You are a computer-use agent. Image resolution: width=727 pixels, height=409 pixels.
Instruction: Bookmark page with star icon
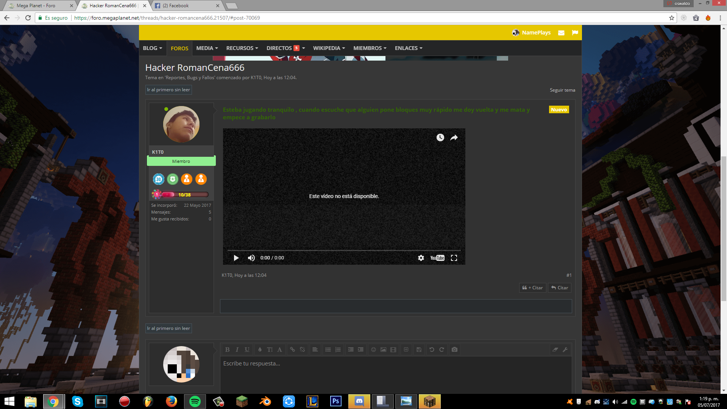pyautogui.click(x=672, y=18)
